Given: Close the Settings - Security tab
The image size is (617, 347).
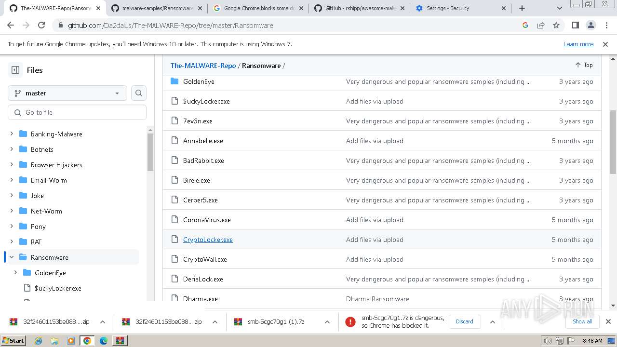Looking at the screenshot, I should tap(504, 8).
